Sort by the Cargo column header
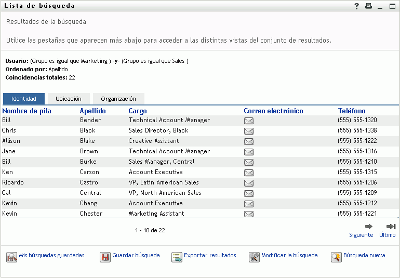The image size is (400, 278). (x=138, y=111)
